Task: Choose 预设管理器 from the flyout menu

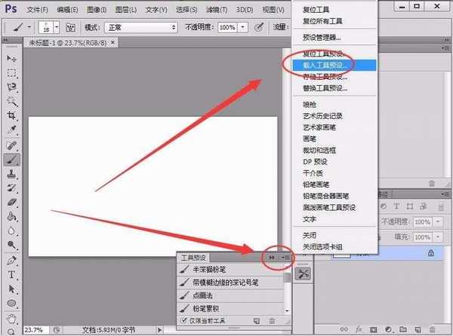Action: [322, 37]
